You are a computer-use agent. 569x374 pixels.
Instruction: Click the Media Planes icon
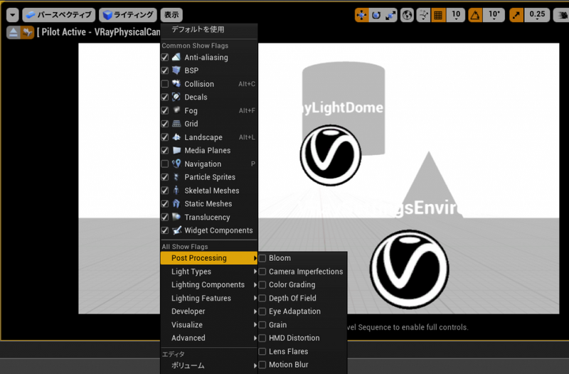[176, 150]
